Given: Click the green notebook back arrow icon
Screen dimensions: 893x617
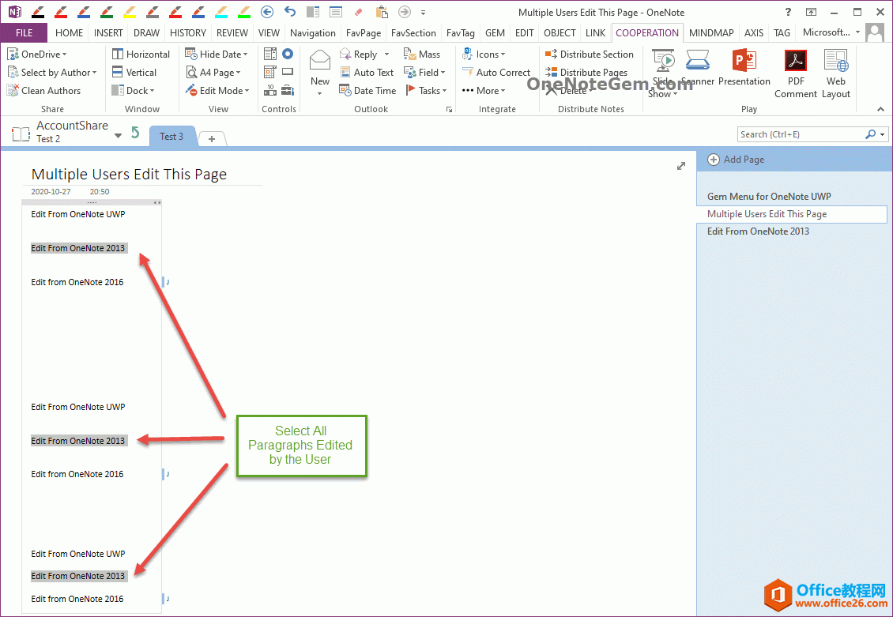Looking at the screenshot, I should click(x=135, y=133).
